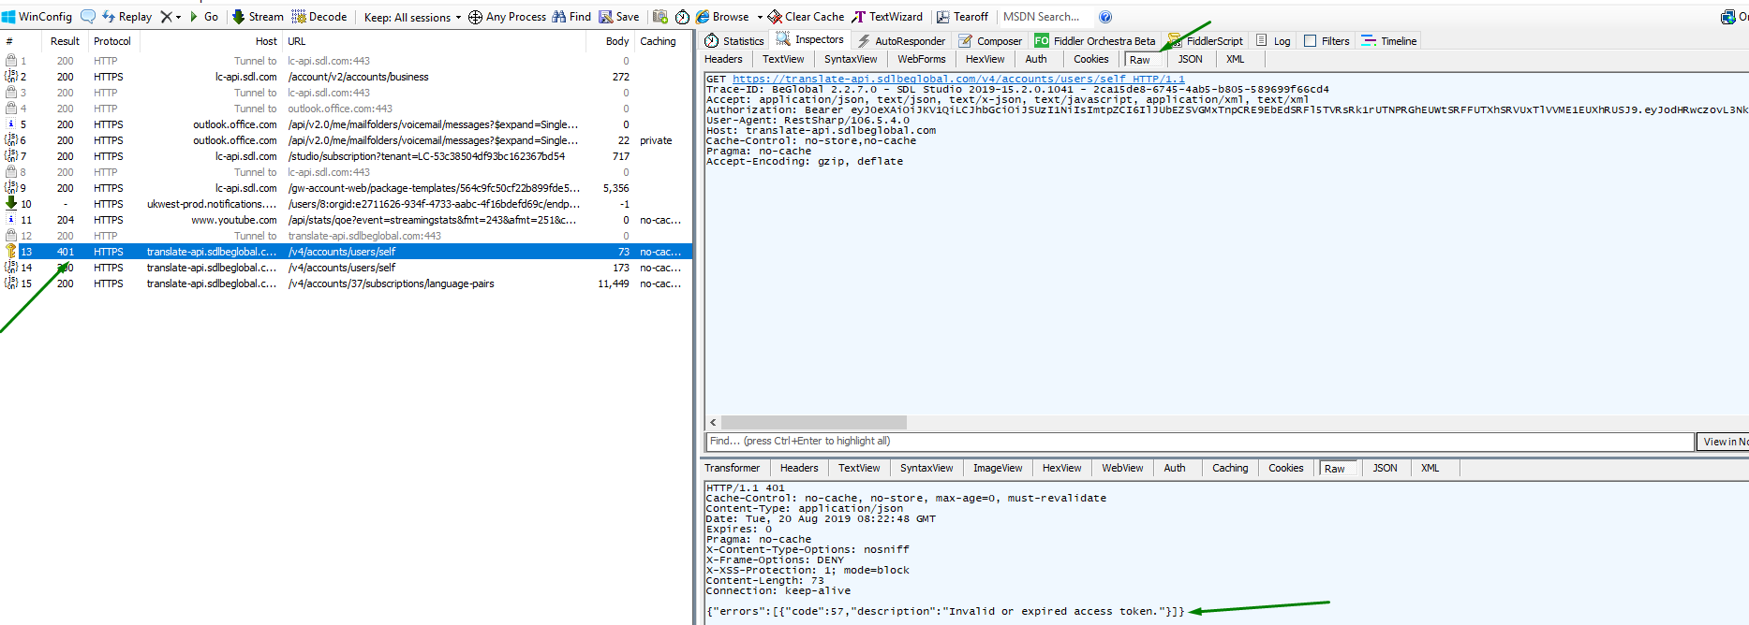The image size is (1749, 625).
Task: Open the Remove sessions X dropdown
Action: tap(170, 17)
